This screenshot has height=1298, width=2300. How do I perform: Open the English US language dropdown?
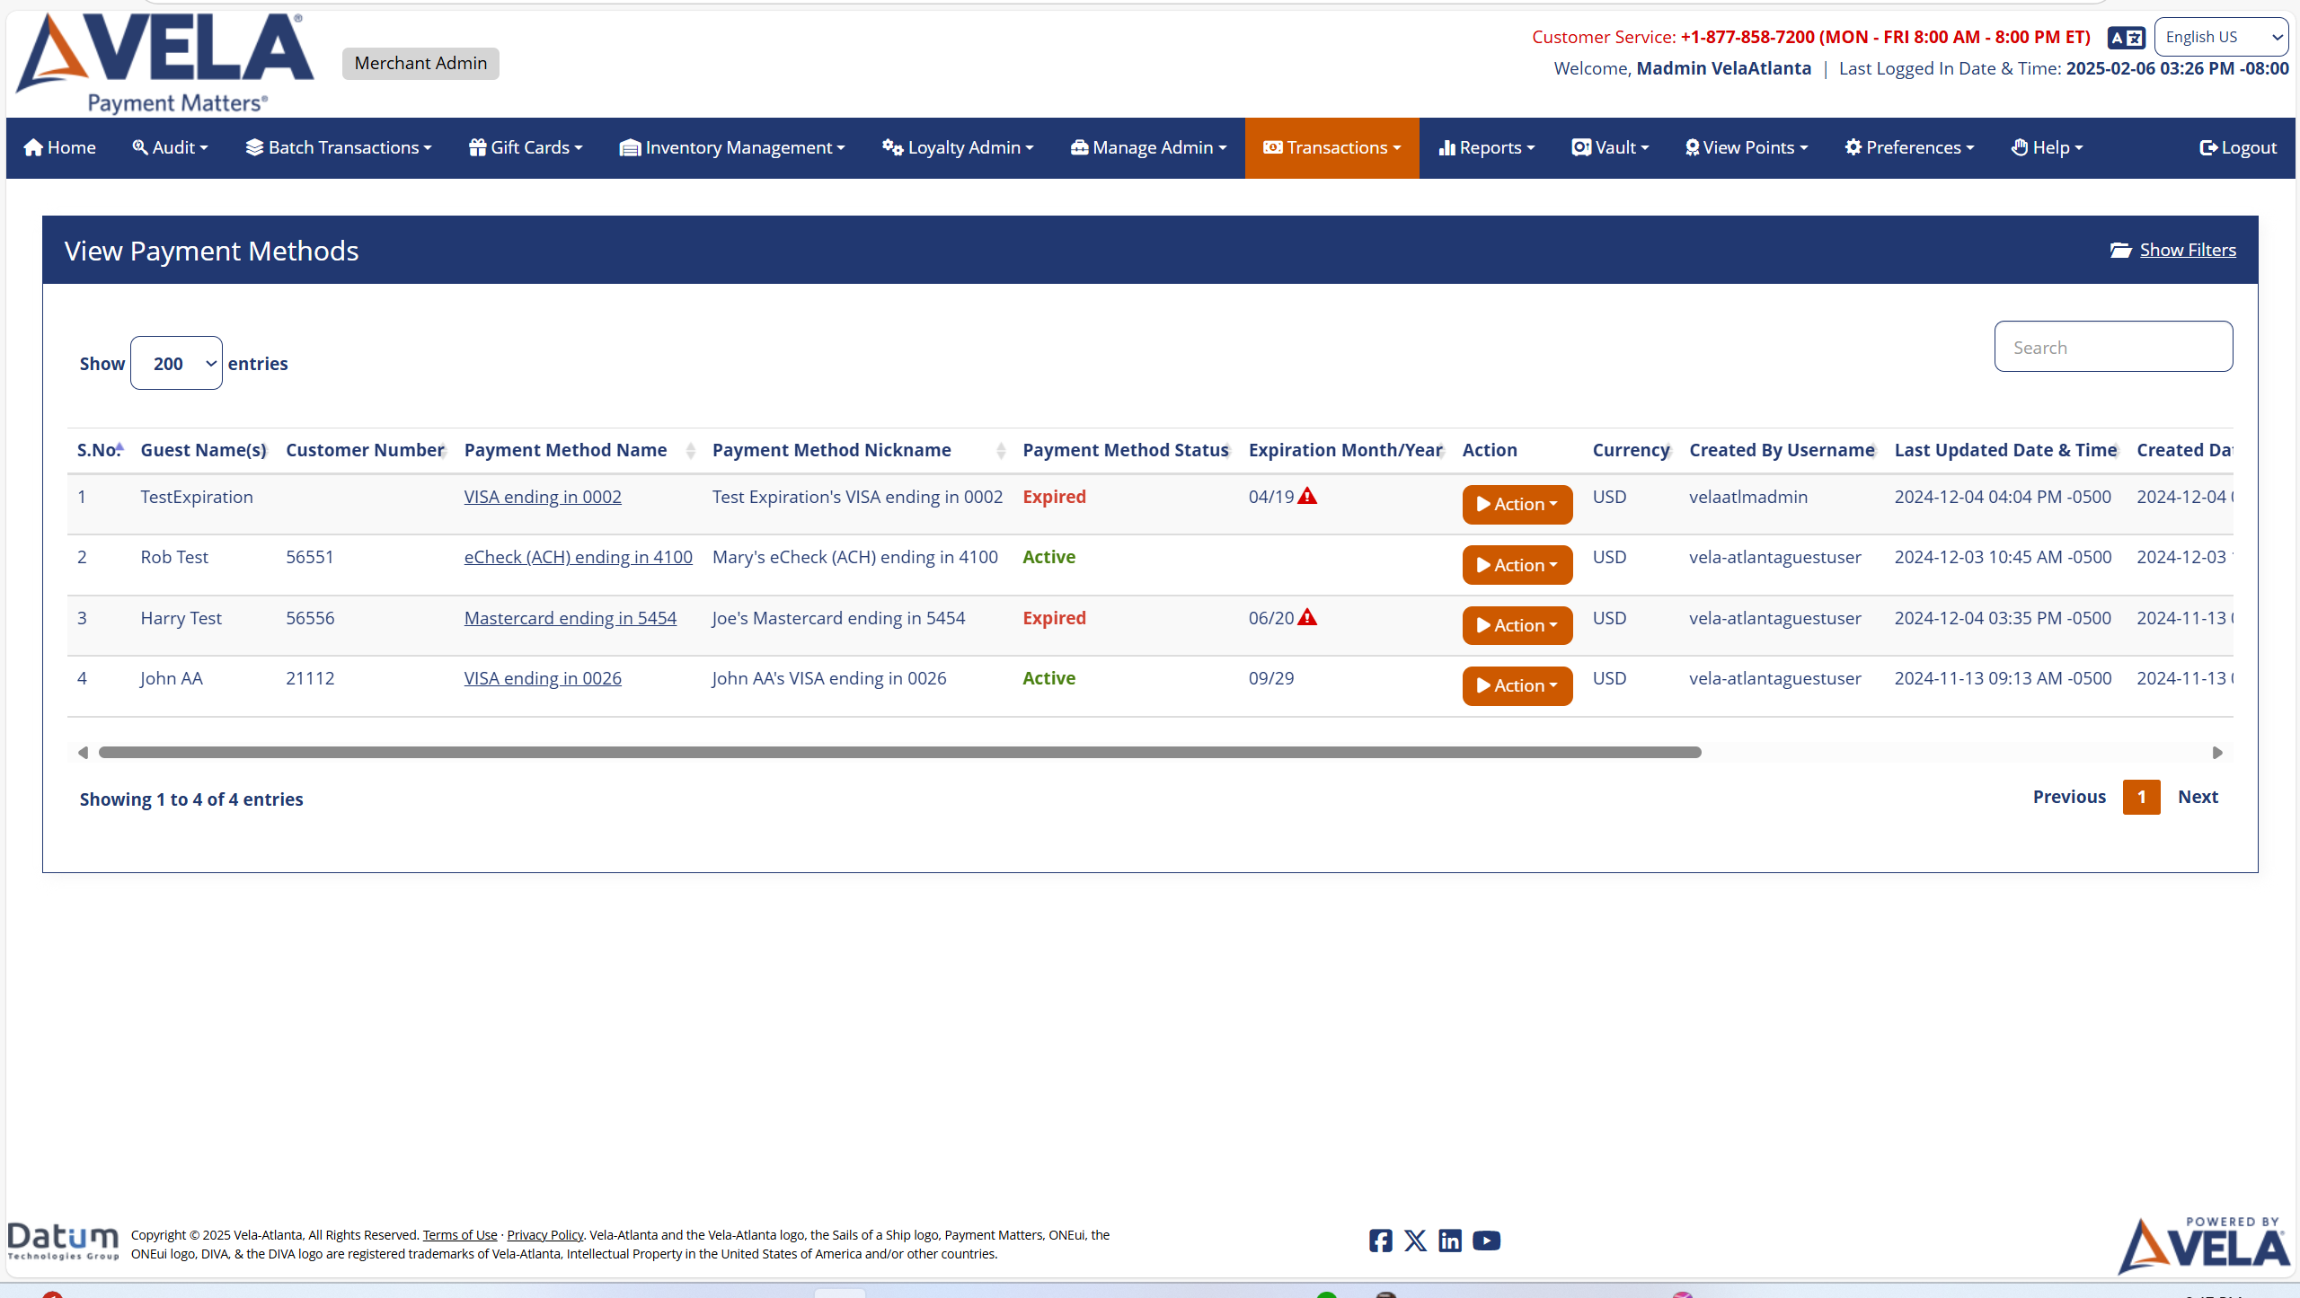[x=2220, y=37]
